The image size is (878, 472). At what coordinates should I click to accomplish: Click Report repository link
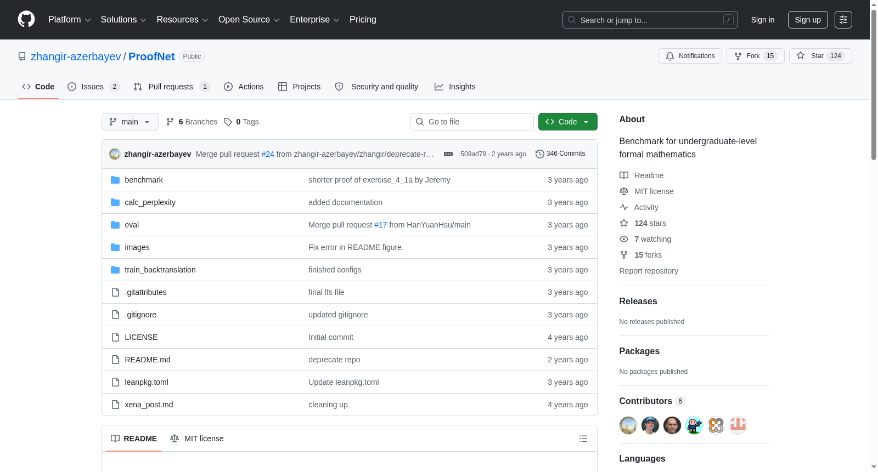(649, 271)
